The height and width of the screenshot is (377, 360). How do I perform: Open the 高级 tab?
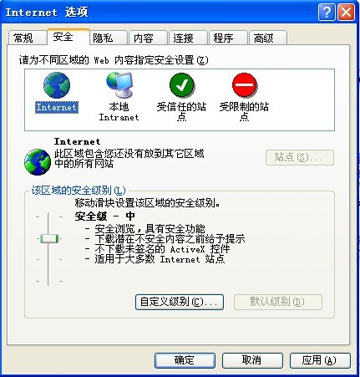[268, 38]
